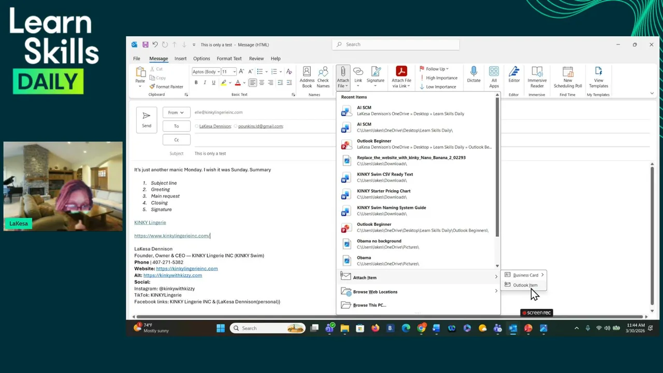
Task: Open Firefox from the taskbar
Action: coord(375,328)
